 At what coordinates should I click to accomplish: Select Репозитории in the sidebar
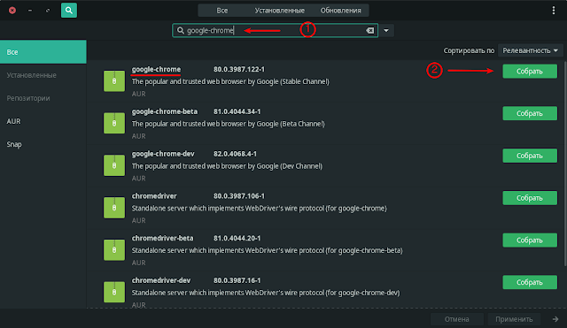pyautogui.click(x=43, y=98)
